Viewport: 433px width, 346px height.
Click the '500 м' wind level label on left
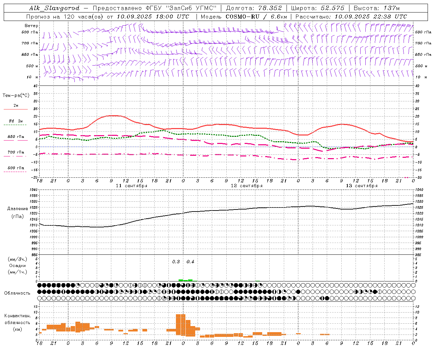click(x=32, y=66)
